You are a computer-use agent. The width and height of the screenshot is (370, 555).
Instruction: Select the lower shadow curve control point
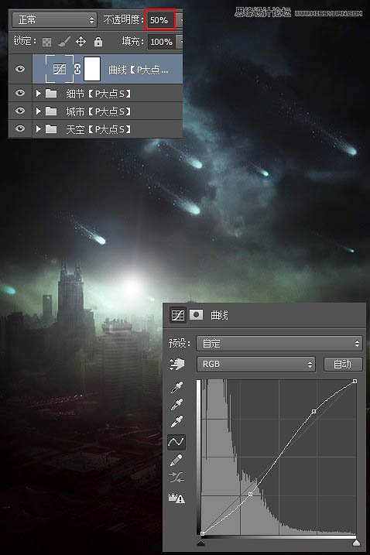pos(250,494)
